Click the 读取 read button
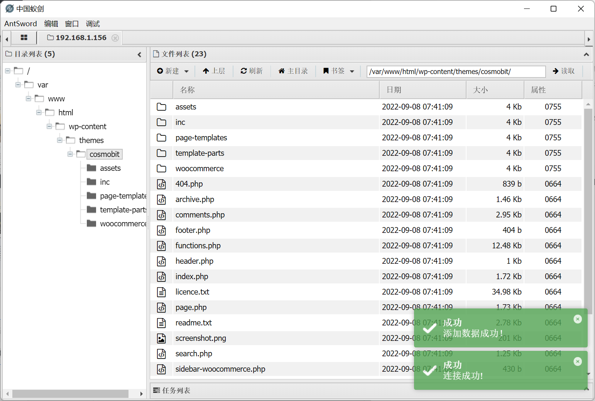 (564, 71)
